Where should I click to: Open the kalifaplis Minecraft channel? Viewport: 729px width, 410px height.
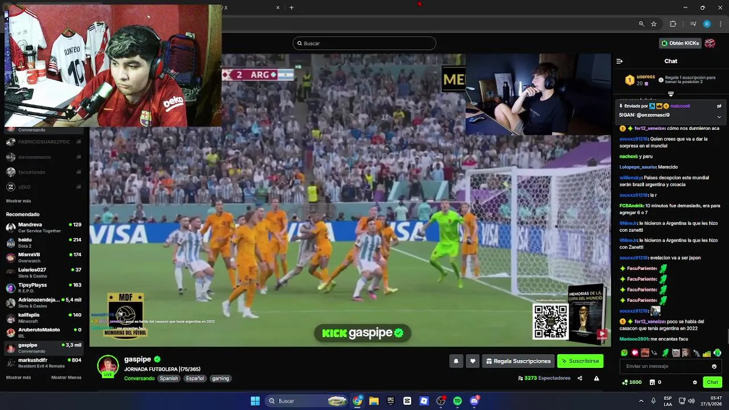coord(43,318)
